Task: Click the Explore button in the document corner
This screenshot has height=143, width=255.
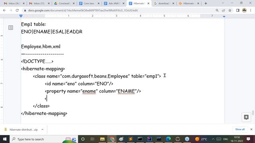Action: [x=246, y=117]
